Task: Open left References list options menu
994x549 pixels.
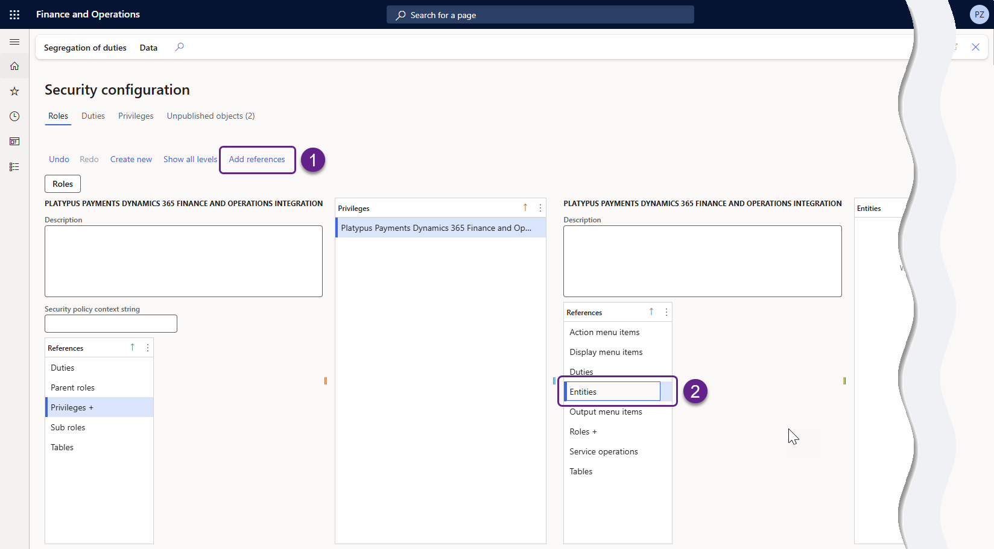Action: coord(147,348)
